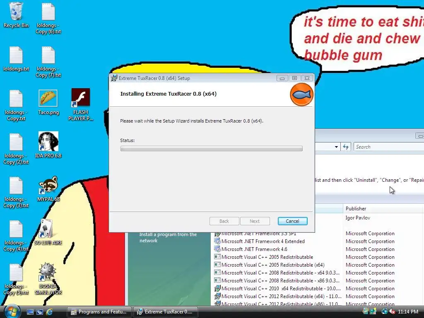Select the SO LIT!! AIRE cards shortcut

click(48, 232)
